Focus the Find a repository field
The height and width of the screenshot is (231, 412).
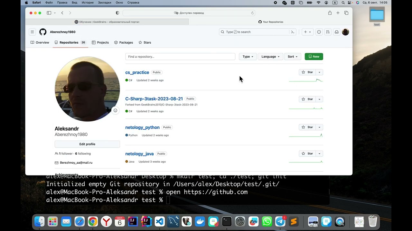180,56
